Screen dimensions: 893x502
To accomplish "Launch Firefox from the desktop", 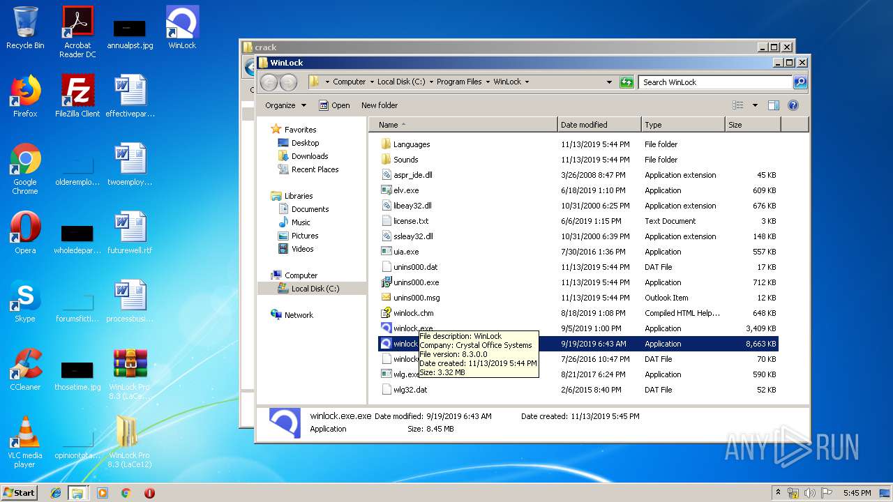I will 25,96.
